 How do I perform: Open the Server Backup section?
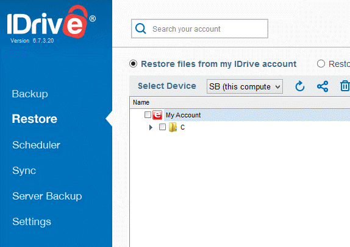pyautogui.click(x=47, y=197)
